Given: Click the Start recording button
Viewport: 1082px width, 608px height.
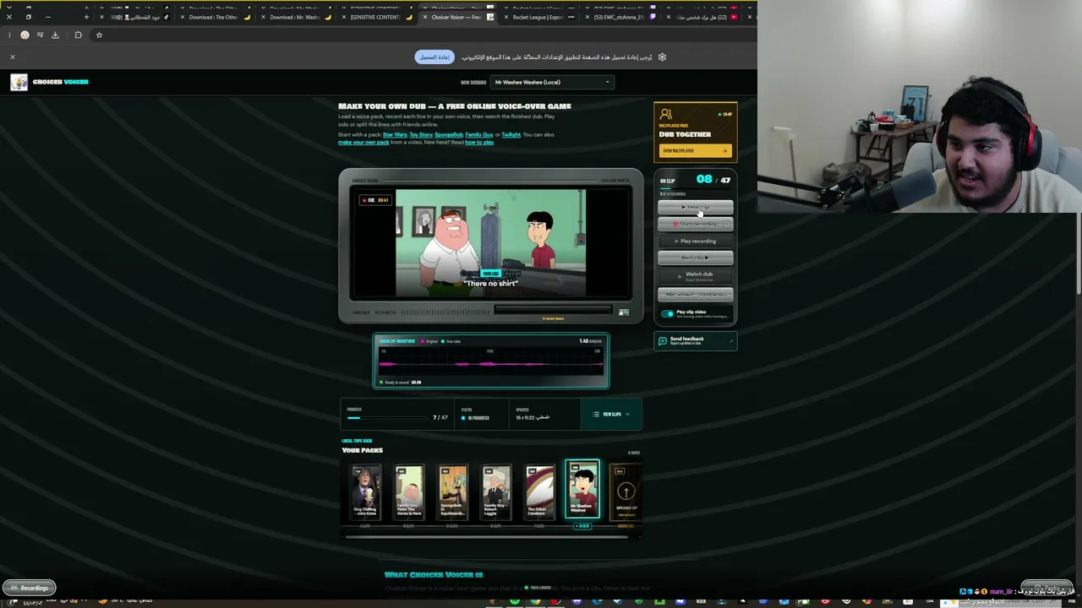Looking at the screenshot, I should pos(696,224).
